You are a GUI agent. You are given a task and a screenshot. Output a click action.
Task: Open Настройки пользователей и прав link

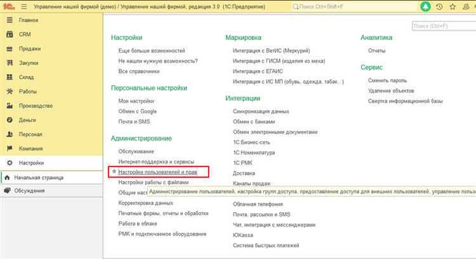[157, 172]
